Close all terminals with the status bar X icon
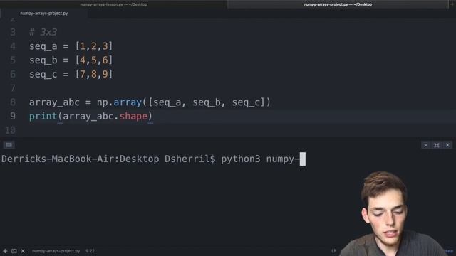The image size is (456, 256). (23, 251)
